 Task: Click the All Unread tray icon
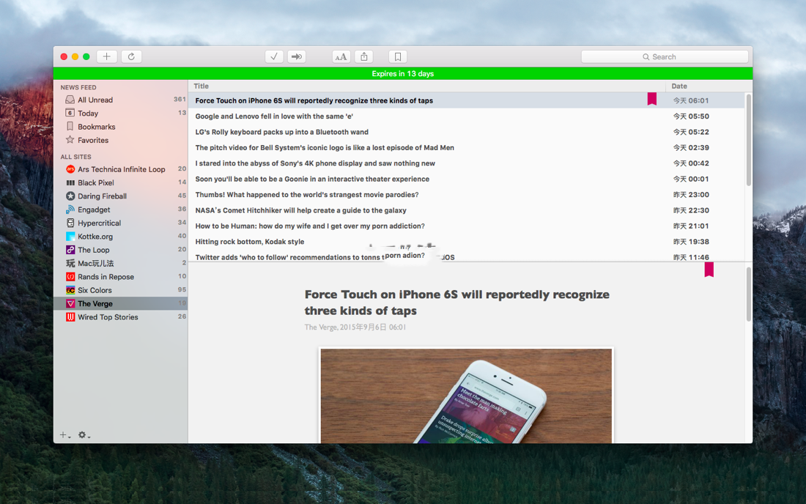[70, 100]
